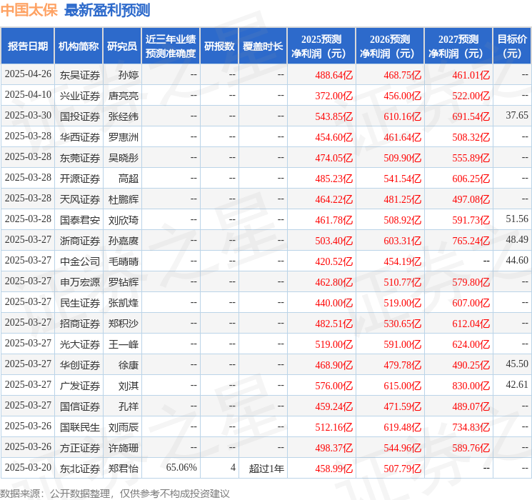Select the 华创证券 institution cell
Screen dimensions: 532x500
click(80, 365)
